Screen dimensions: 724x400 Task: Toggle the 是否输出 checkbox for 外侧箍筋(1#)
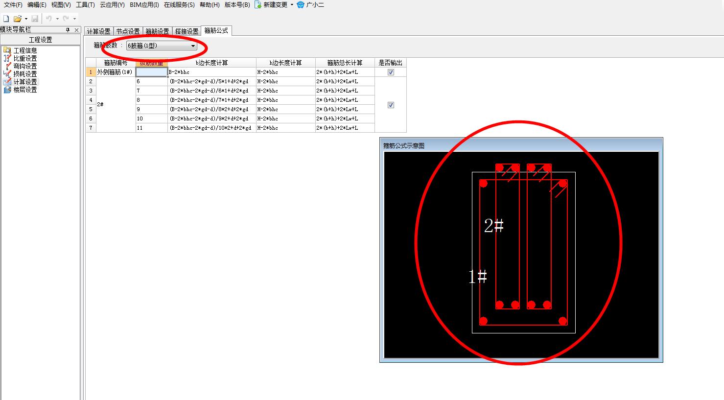[x=391, y=72]
